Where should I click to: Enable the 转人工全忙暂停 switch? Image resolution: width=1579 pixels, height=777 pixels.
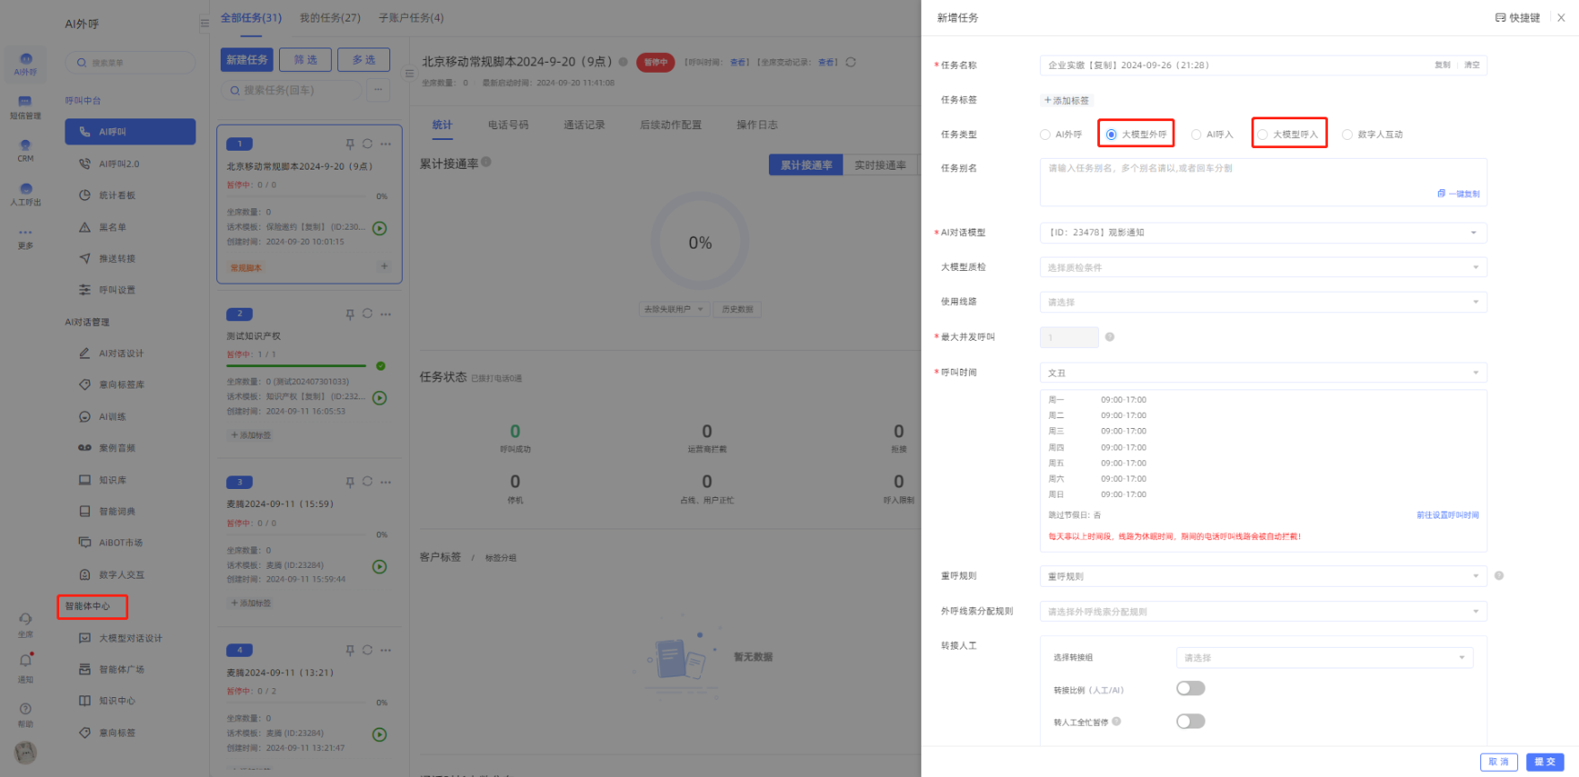[x=1191, y=721]
